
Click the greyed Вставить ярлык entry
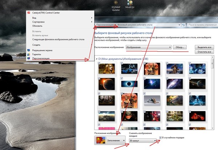pos(40,36)
